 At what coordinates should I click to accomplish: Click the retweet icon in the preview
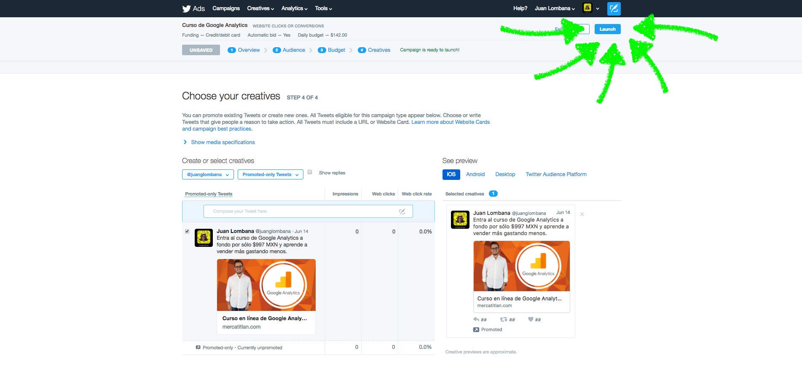pos(504,319)
